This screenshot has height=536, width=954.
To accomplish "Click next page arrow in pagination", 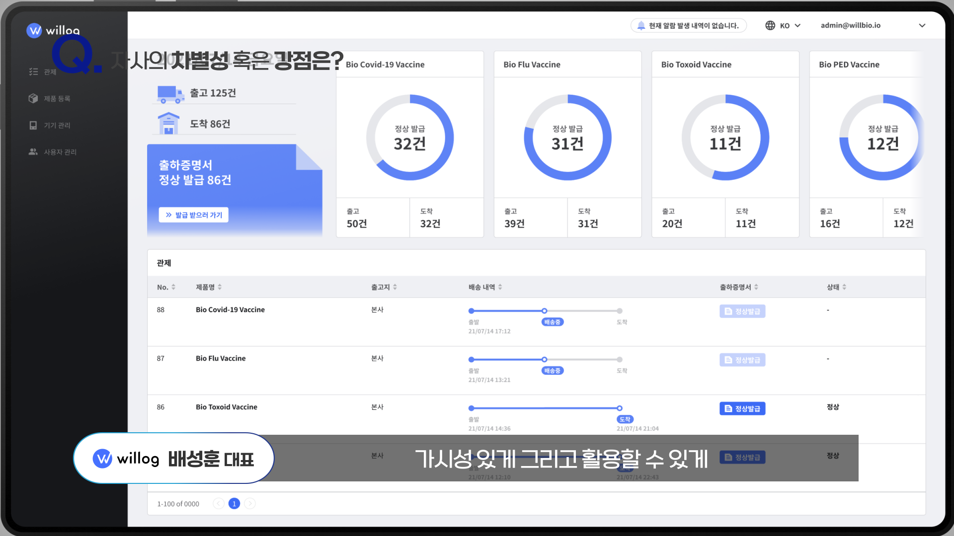I will click(250, 504).
